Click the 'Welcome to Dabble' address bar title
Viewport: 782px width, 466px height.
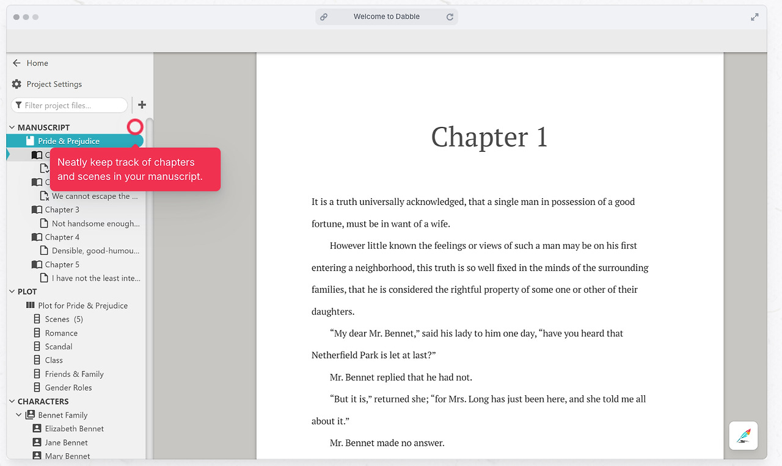click(x=387, y=16)
